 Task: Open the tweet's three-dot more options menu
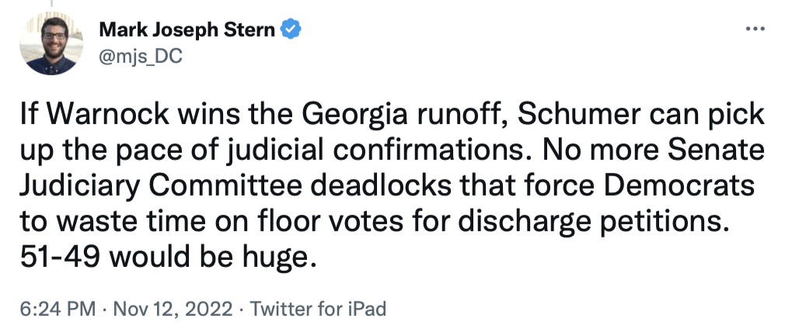(755, 29)
